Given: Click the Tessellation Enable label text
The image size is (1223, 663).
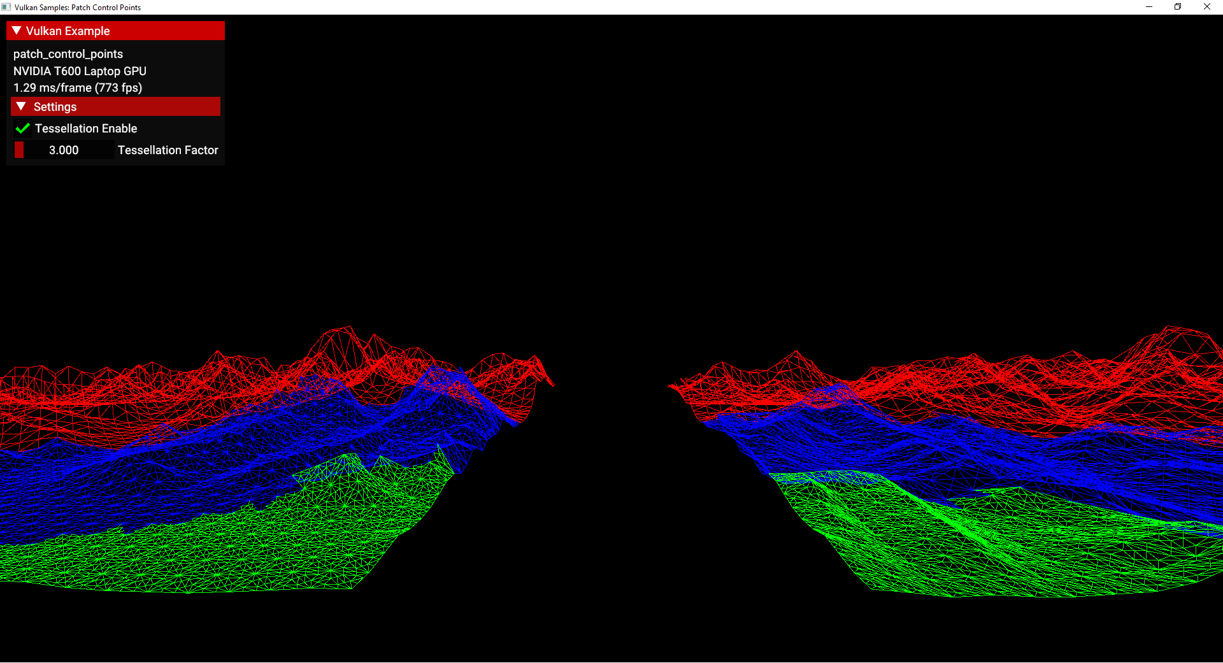Looking at the screenshot, I should click(x=86, y=129).
